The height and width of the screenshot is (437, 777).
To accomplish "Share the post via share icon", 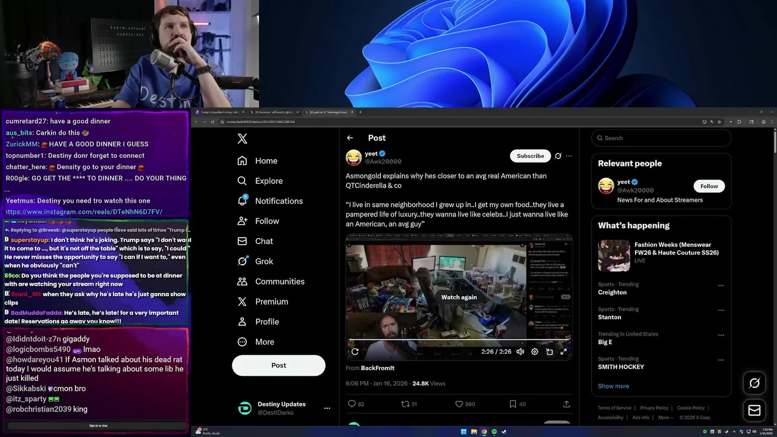I will point(566,404).
